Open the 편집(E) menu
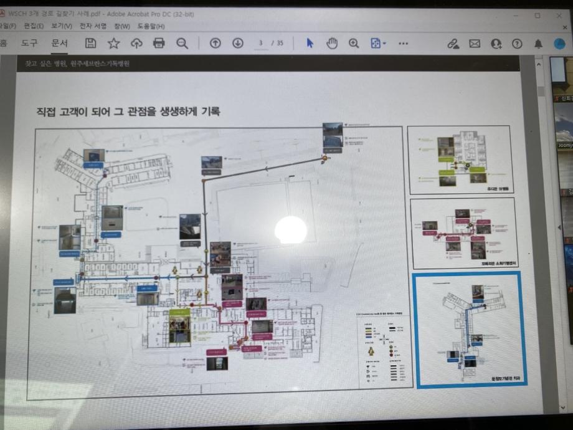573x430 pixels. click(x=34, y=26)
